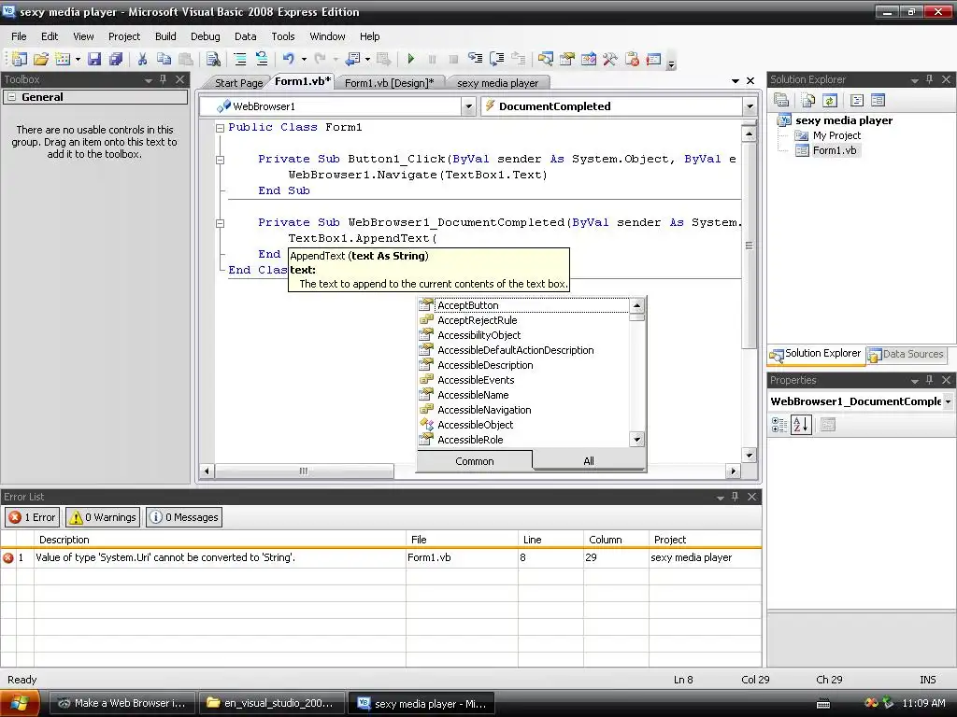Open the Debug menu
The height and width of the screenshot is (717, 957).
205,36
